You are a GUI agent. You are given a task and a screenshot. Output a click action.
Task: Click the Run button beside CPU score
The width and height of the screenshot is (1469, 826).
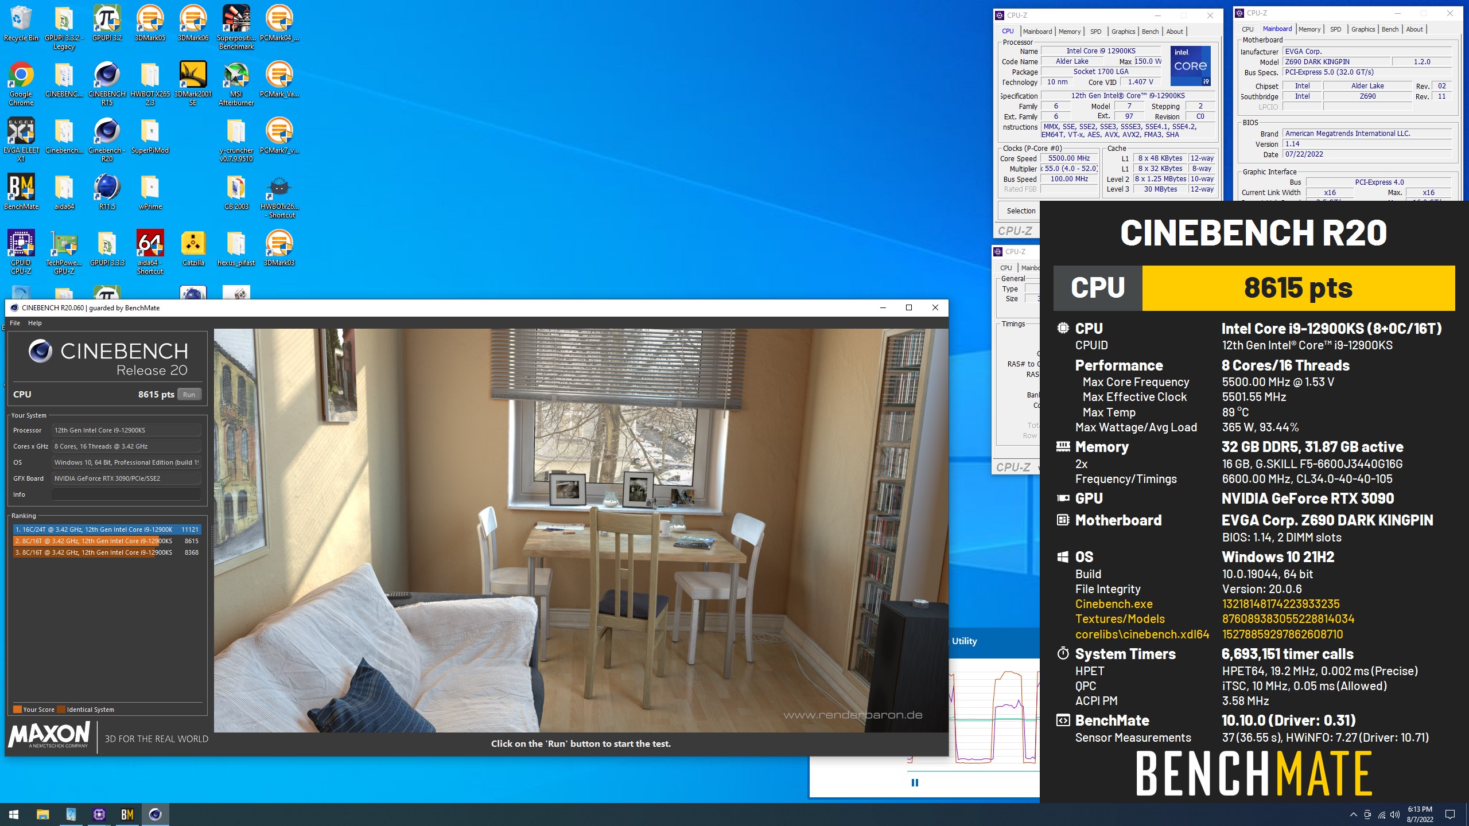click(x=189, y=395)
